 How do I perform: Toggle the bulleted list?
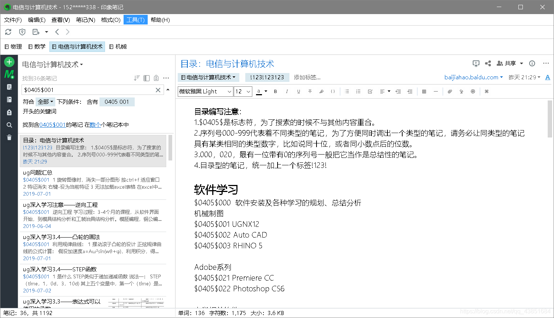coord(347,92)
